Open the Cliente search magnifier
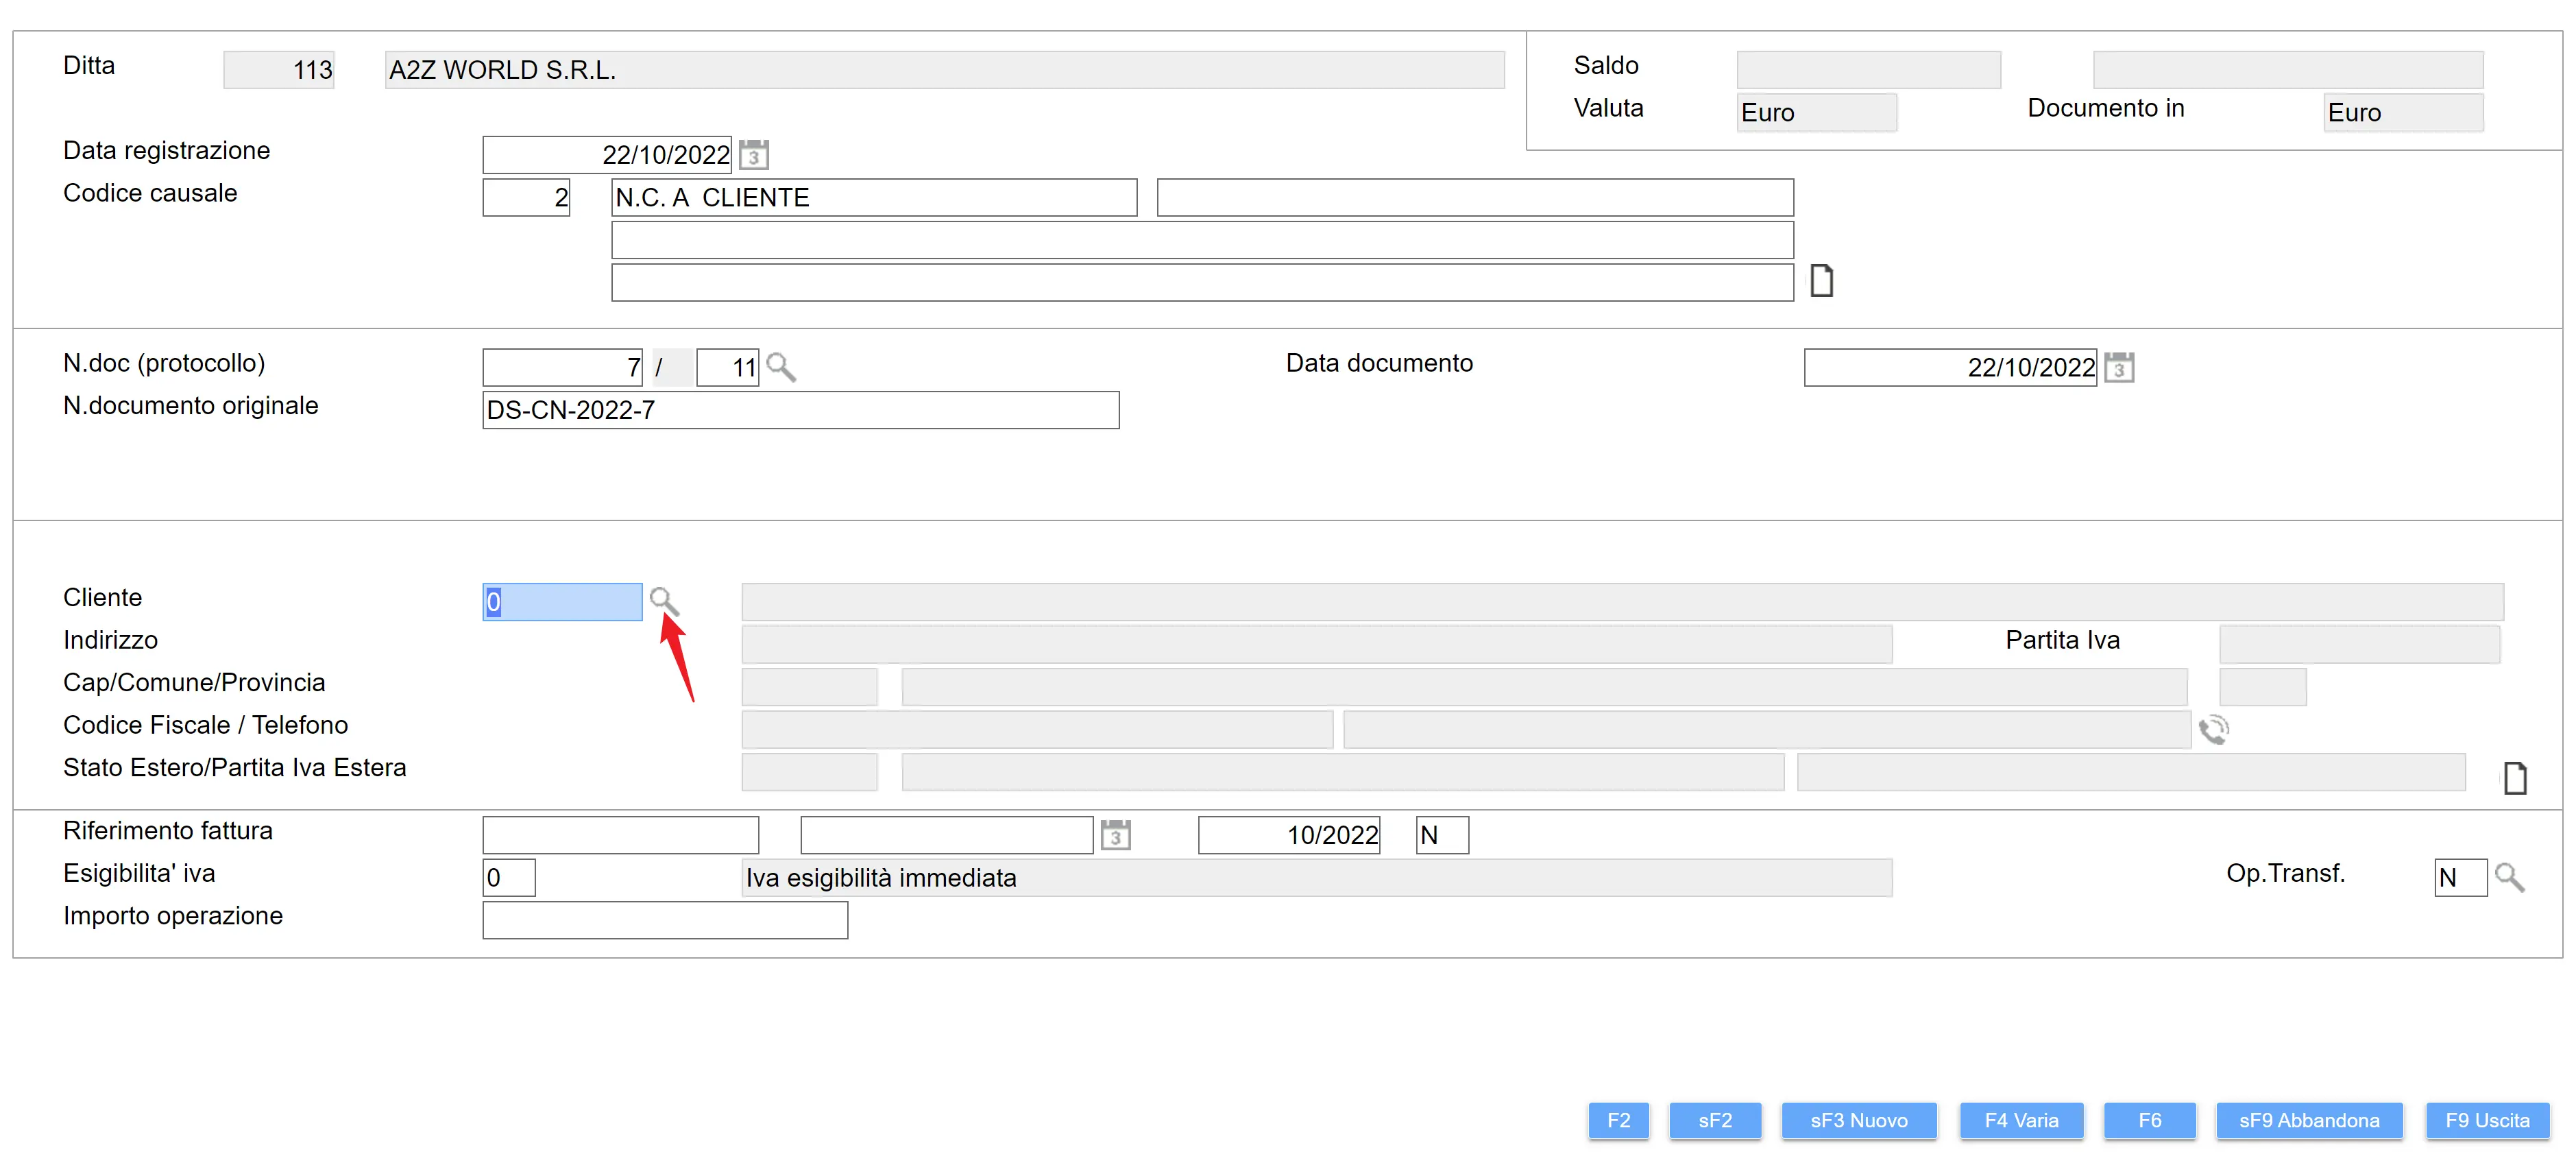This screenshot has width=2576, height=1152. coord(663,600)
